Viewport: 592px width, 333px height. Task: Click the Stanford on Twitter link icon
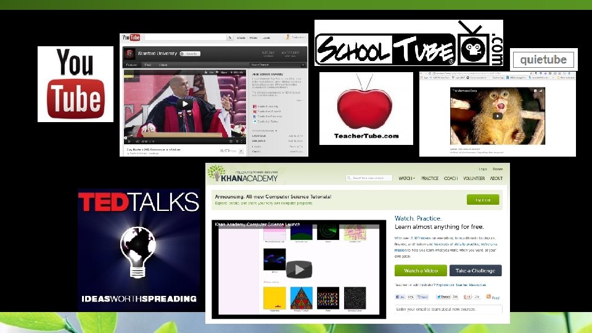tap(255, 121)
